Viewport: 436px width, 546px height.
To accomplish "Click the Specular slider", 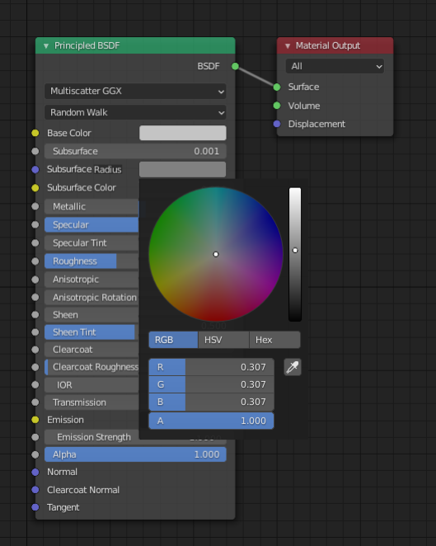I will (x=91, y=224).
